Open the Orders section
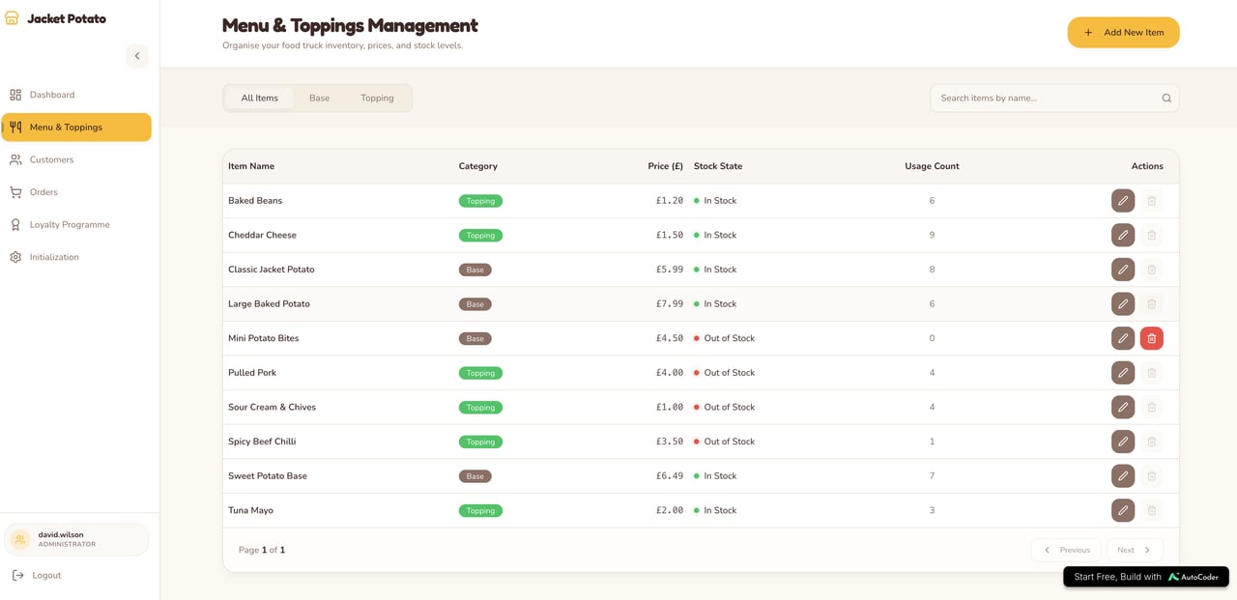 pos(76,192)
